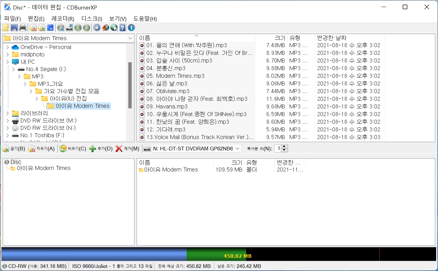
Task: Collapse the No.4 Segate (I:) node
Action: click(14, 69)
